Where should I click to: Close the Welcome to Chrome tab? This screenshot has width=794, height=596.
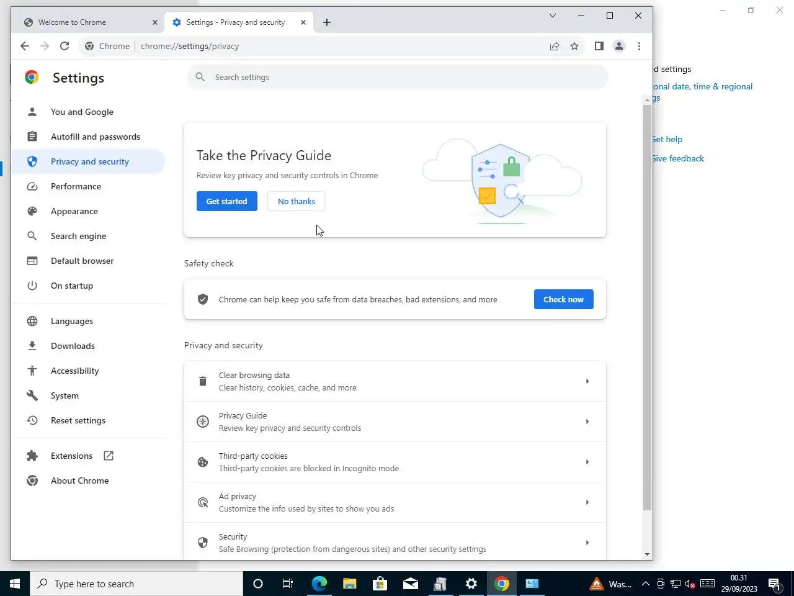pos(155,22)
